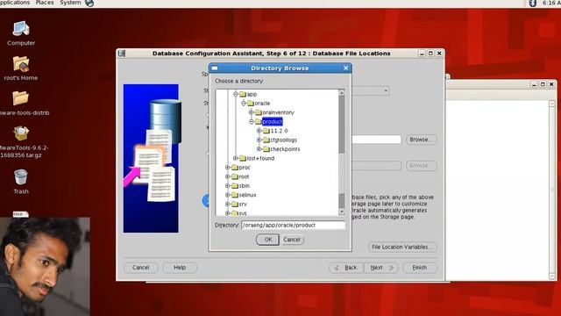Click the Help button in wizard
Viewport: 561px width, 316px height.
[x=180, y=268]
